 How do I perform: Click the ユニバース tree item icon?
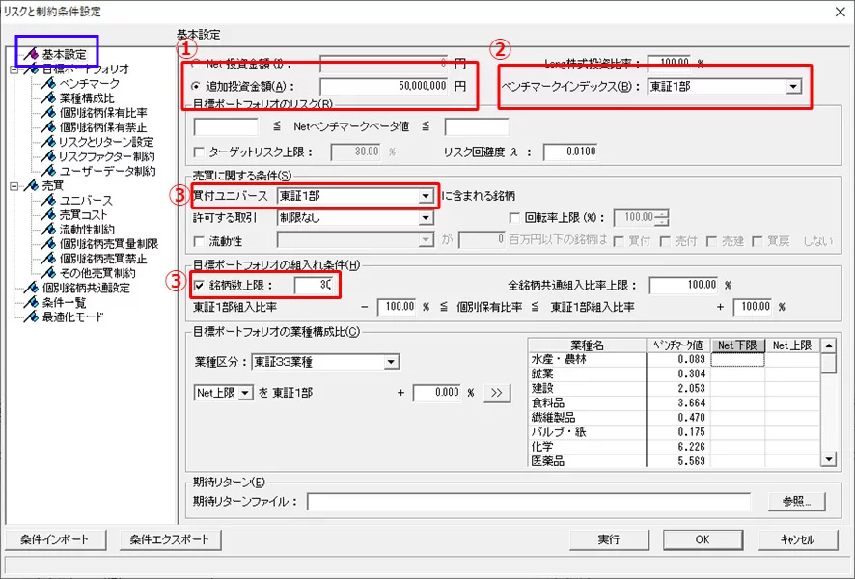[x=48, y=201]
